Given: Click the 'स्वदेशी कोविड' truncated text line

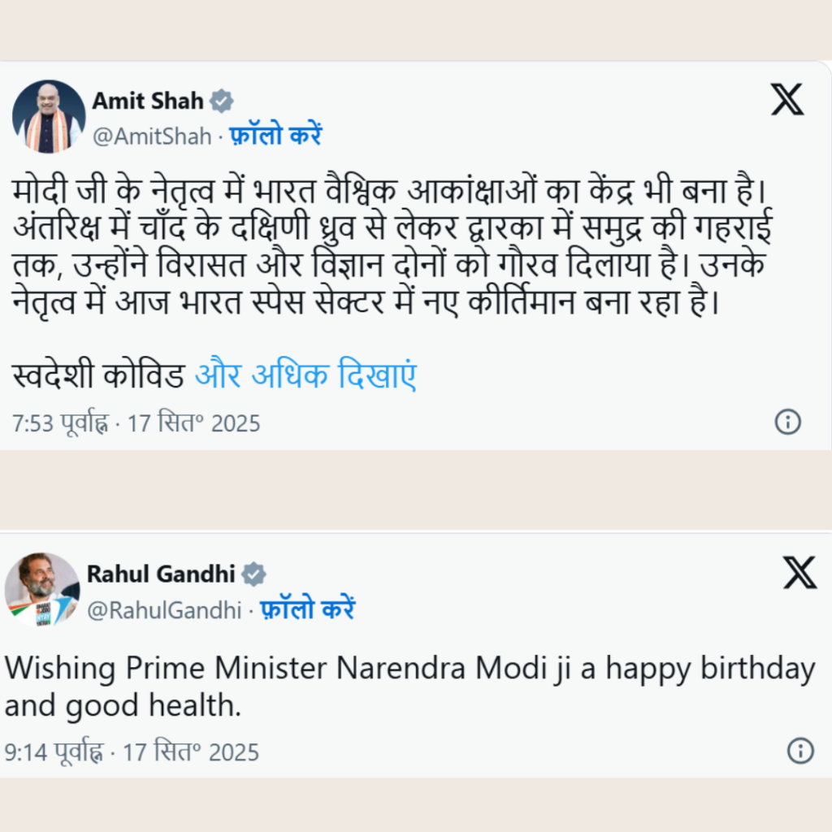Looking at the screenshot, I should pyautogui.click(x=99, y=376).
